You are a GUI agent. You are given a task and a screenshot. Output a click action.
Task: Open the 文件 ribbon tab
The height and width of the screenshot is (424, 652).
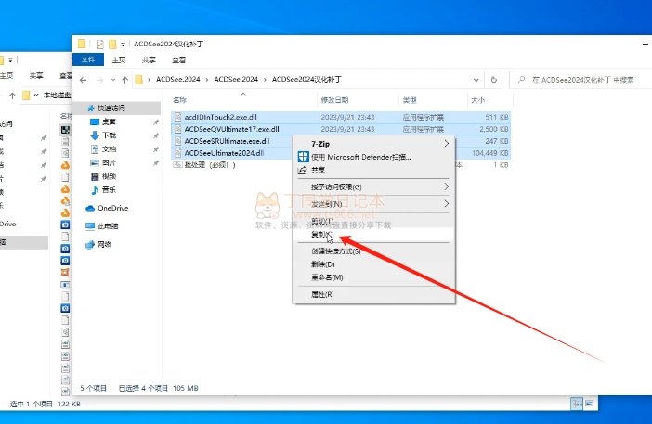88,59
